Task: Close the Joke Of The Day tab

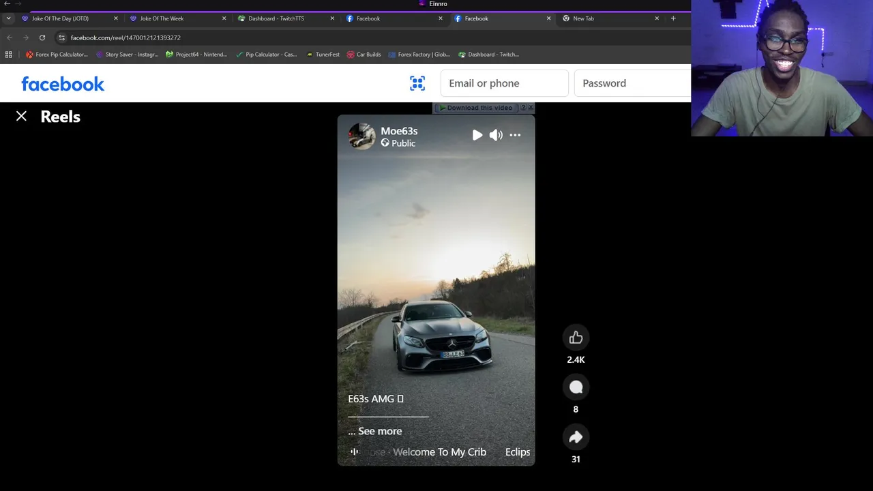Action: (116, 18)
